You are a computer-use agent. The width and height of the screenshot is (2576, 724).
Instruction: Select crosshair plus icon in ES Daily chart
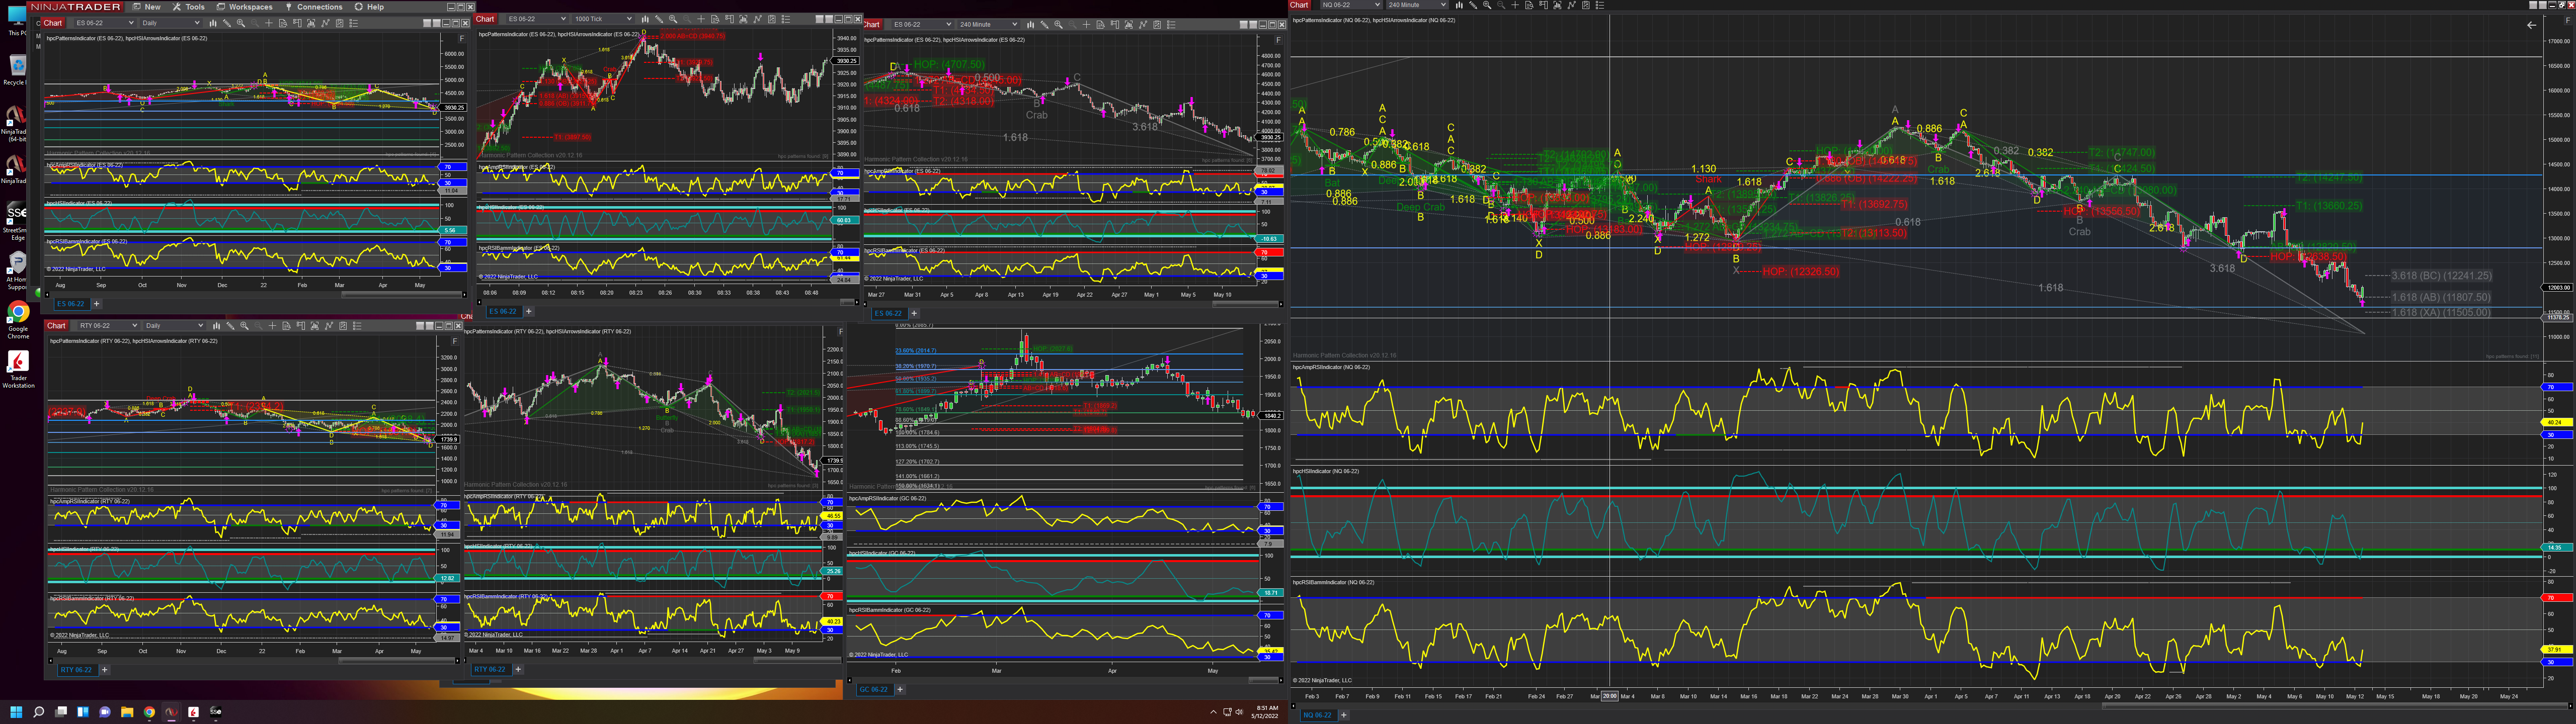point(269,23)
